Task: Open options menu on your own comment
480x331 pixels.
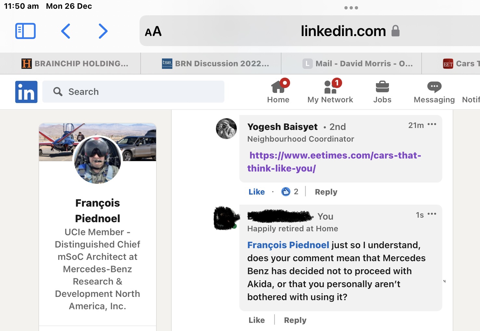Action: click(x=432, y=214)
